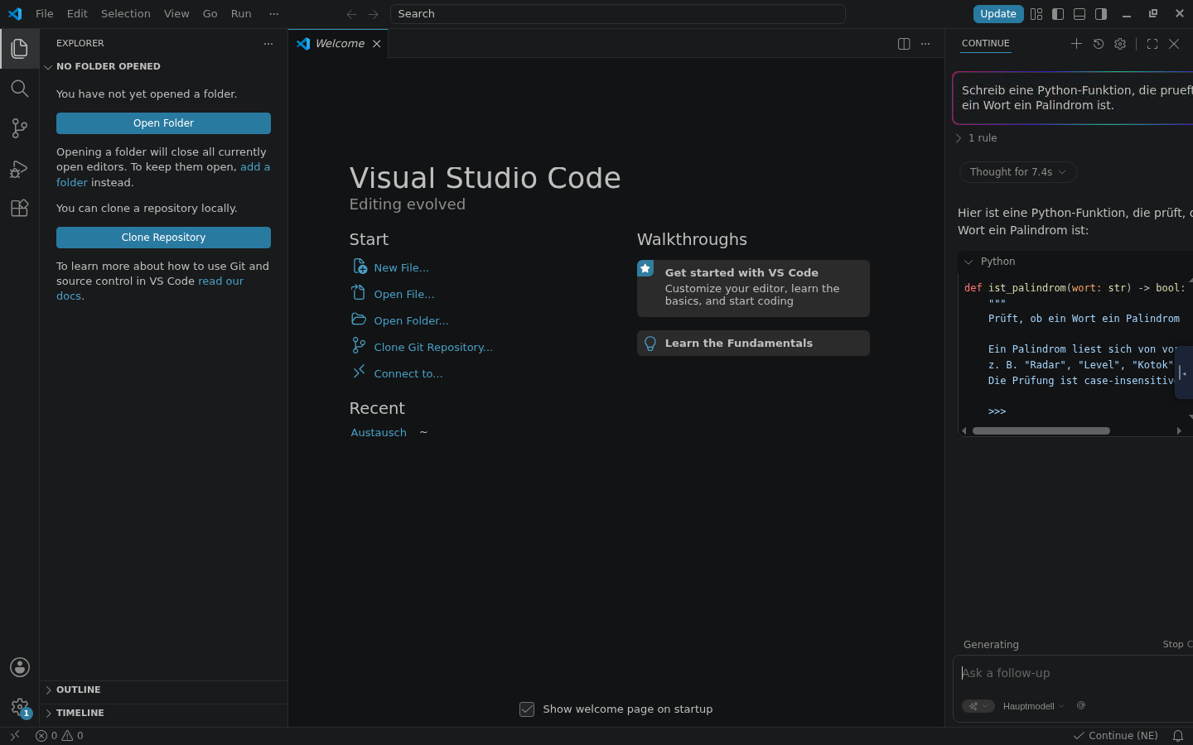This screenshot has height=745, width=1193.
Task: Toggle the panel layout button
Action: 1079,14
